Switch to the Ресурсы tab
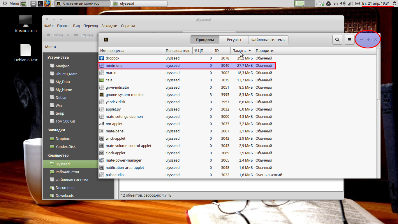This screenshot has height=224, width=398. tap(234, 40)
